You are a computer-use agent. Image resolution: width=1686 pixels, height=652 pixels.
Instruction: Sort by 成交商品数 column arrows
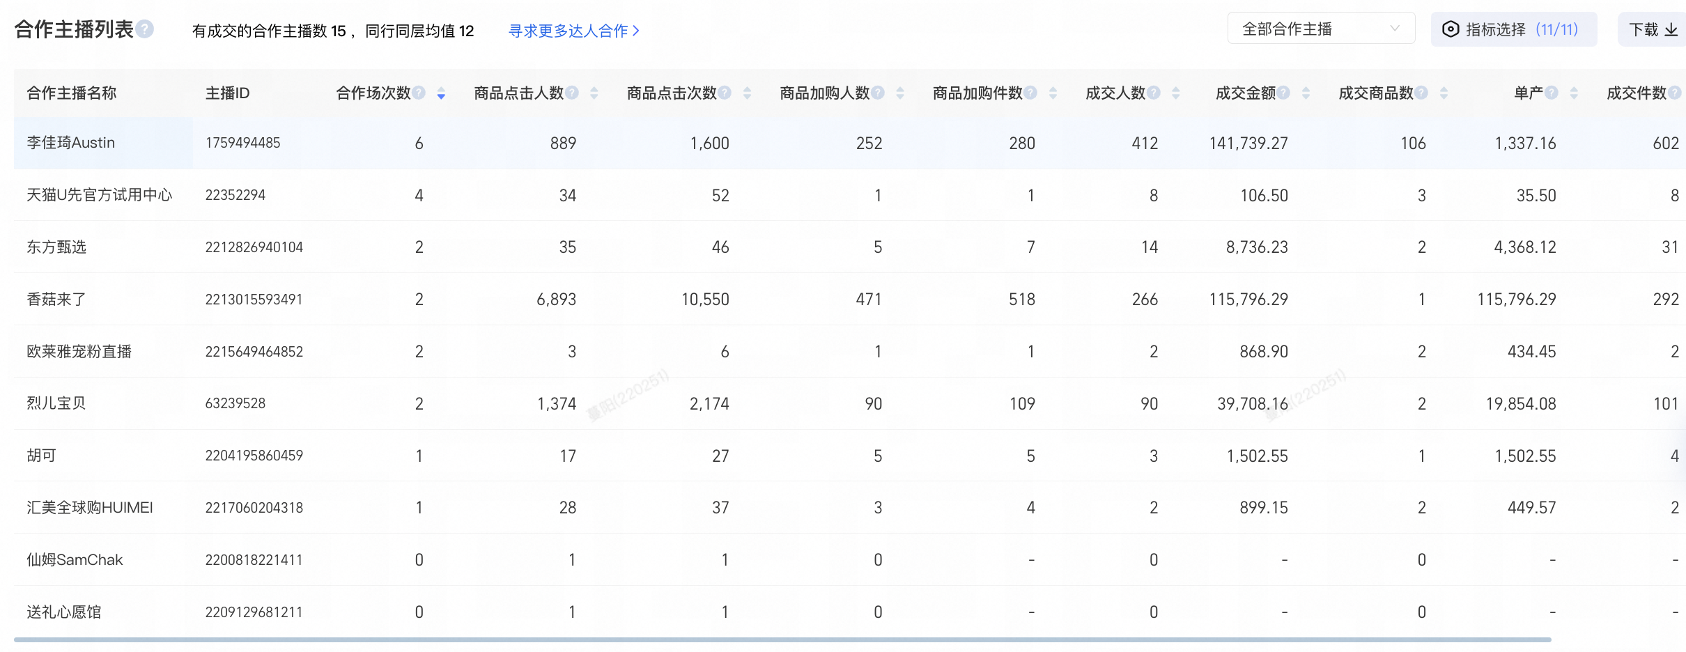[1444, 93]
